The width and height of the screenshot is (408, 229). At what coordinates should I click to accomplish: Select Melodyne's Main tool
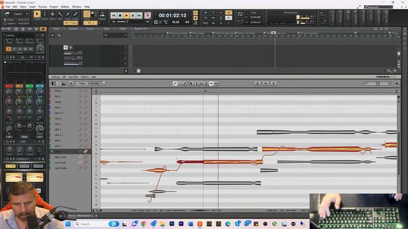(191, 83)
